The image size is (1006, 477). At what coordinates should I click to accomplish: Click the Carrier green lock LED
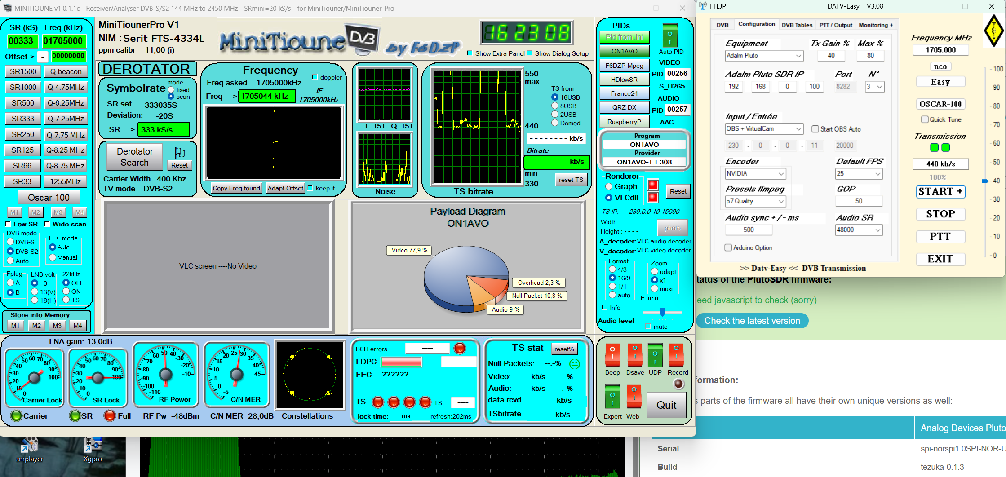coord(16,416)
